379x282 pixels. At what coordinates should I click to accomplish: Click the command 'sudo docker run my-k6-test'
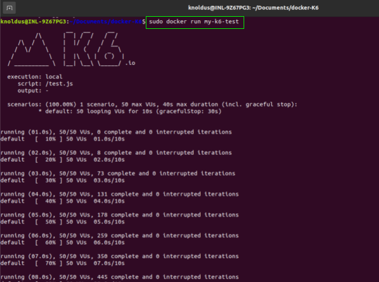click(194, 22)
